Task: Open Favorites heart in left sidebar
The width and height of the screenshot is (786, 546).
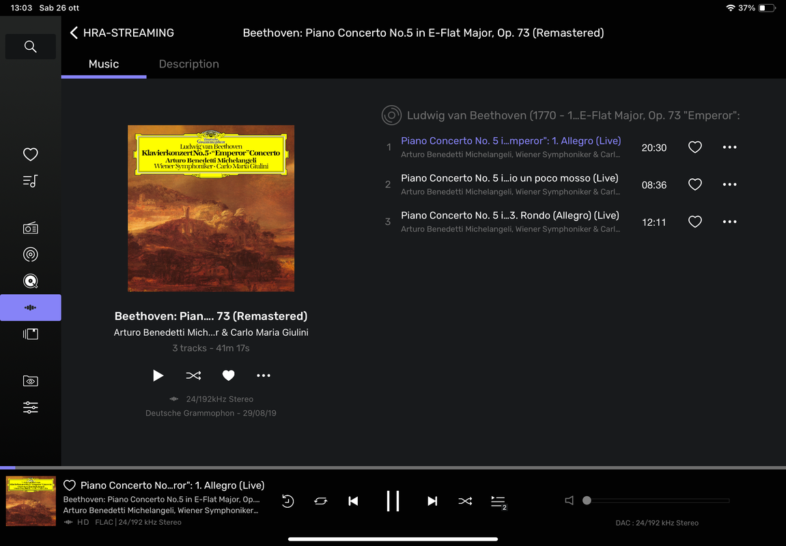Action: (31, 154)
